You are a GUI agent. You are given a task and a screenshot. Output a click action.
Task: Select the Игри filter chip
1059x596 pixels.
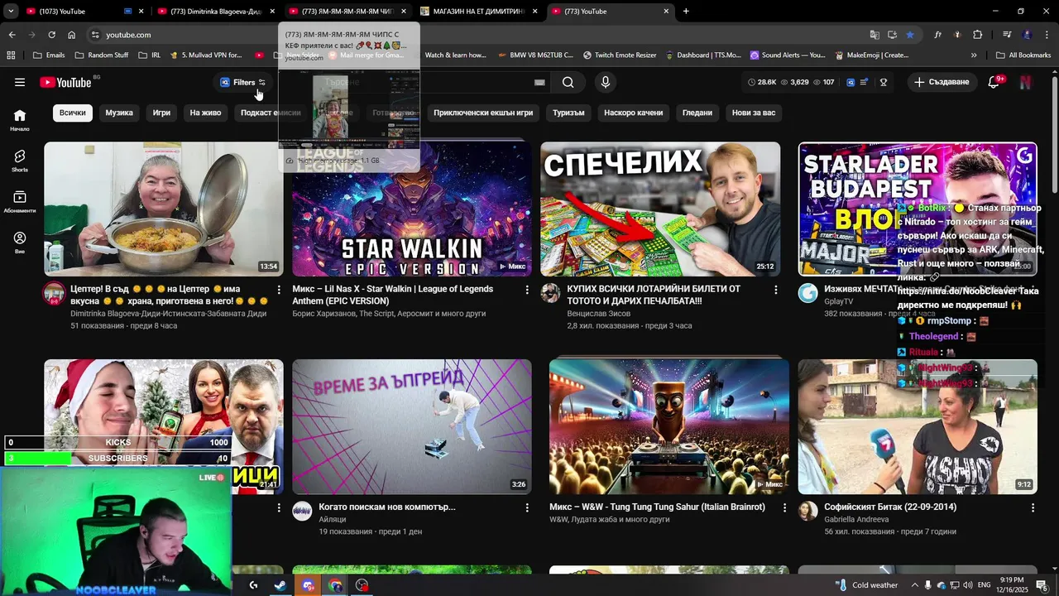pyautogui.click(x=161, y=113)
